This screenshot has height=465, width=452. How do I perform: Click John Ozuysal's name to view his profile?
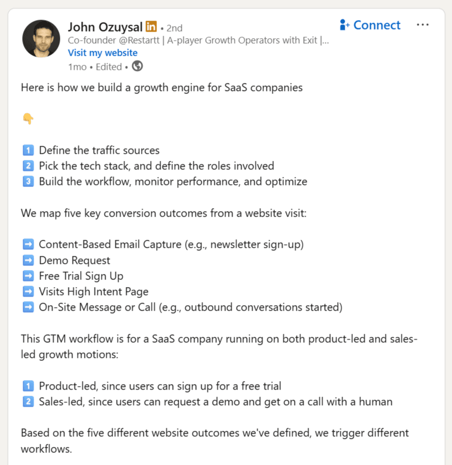[106, 27]
